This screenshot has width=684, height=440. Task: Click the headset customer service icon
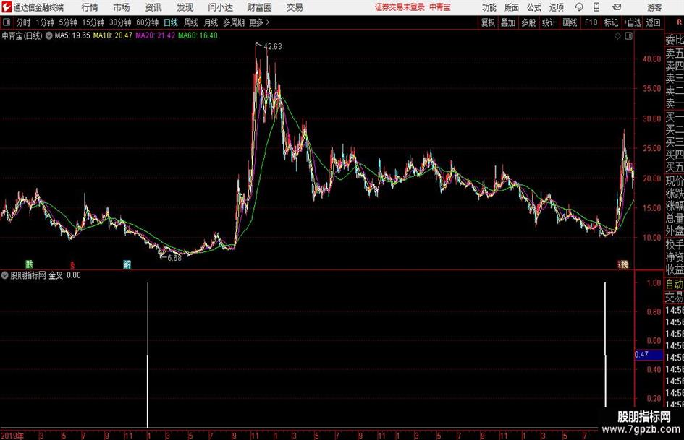click(579, 7)
